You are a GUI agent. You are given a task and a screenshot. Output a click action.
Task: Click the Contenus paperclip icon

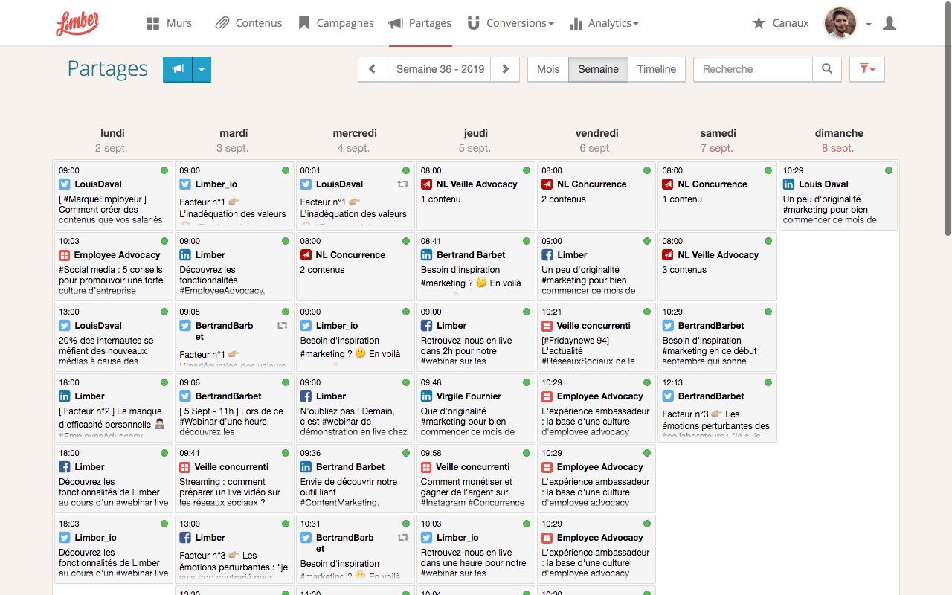click(222, 24)
